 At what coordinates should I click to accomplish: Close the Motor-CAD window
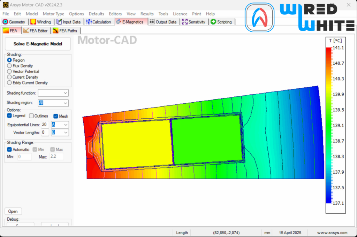click(349, 5)
